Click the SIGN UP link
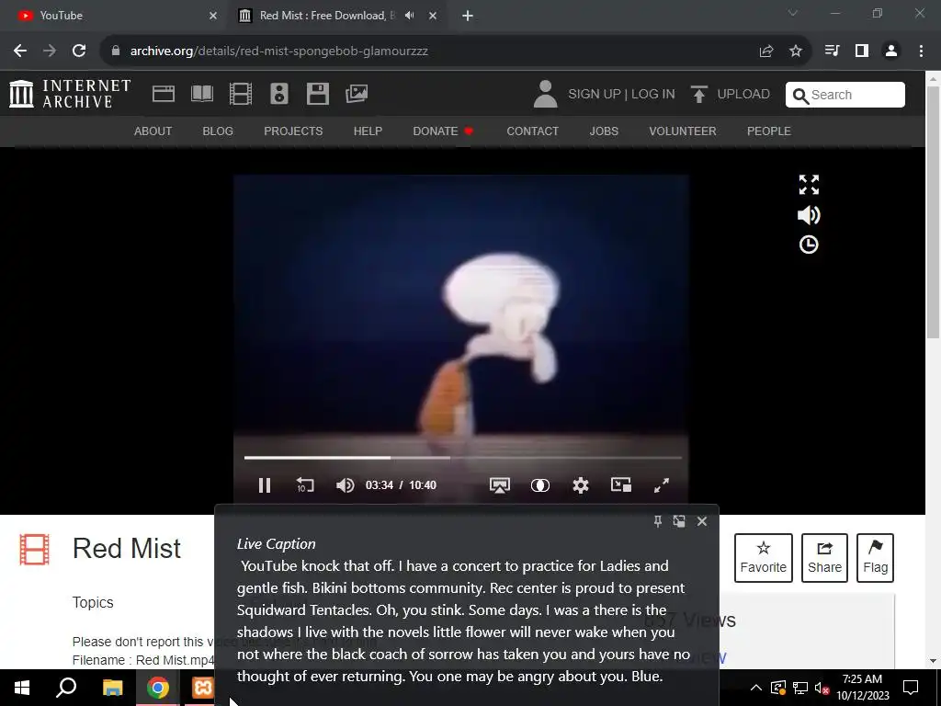This screenshot has width=941, height=706. 595,95
